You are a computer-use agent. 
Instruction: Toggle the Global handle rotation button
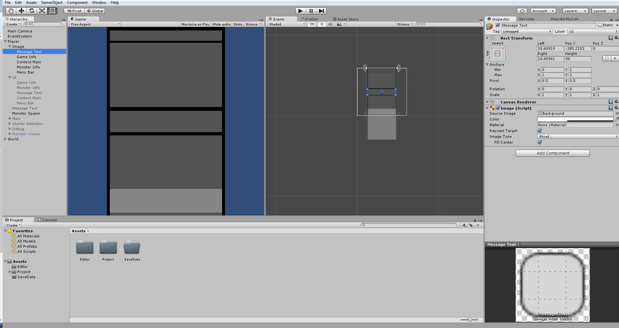pos(95,11)
